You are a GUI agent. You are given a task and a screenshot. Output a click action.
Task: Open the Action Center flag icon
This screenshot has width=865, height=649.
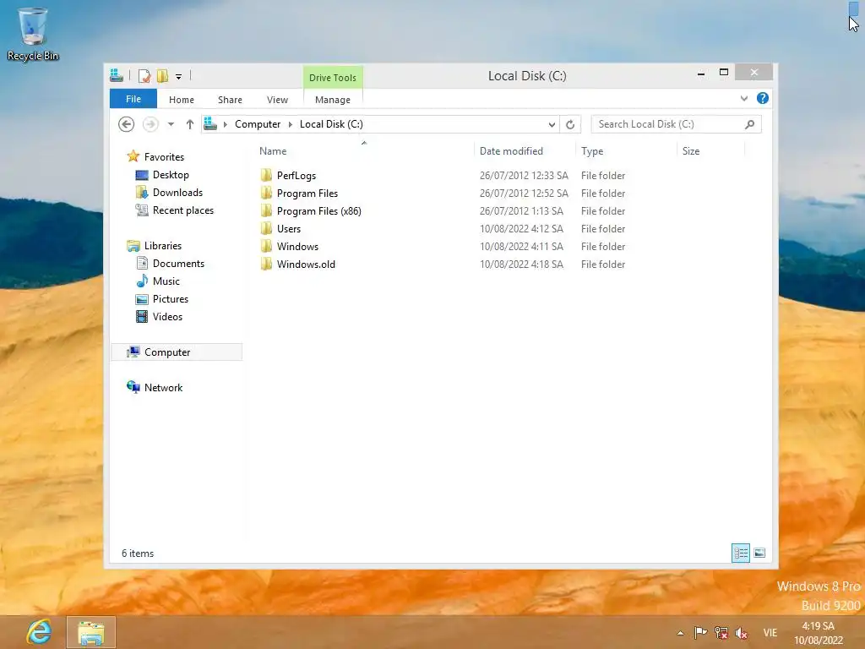coord(700,632)
